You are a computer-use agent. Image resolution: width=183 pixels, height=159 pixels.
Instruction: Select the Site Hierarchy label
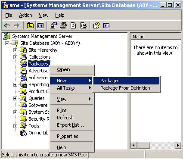click(x=43, y=50)
